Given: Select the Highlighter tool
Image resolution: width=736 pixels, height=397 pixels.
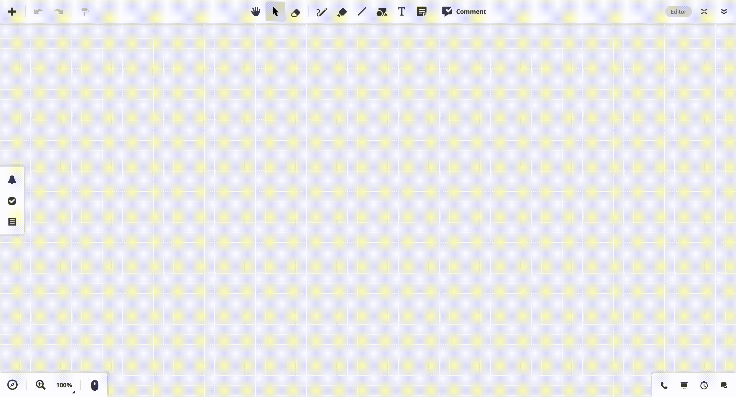Looking at the screenshot, I should click(342, 11).
